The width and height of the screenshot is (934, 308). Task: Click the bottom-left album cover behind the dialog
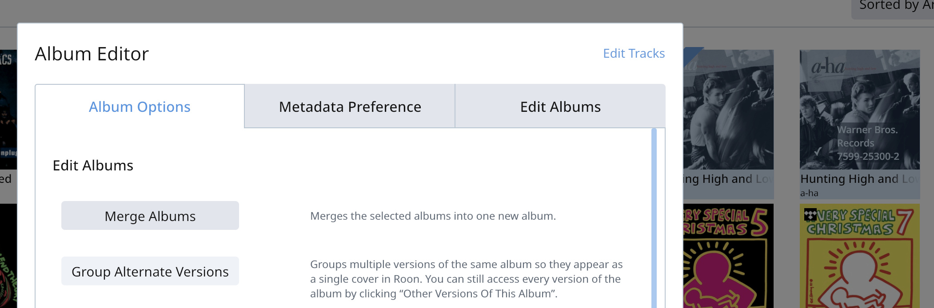pyautogui.click(x=8, y=256)
